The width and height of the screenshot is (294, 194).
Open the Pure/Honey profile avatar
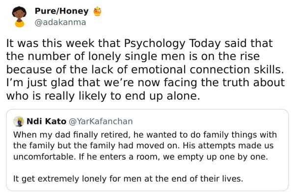[x=19, y=17]
